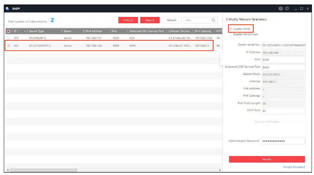Open the settings gear icon
The width and height of the screenshot is (314, 175).
pyautogui.click(x=280, y=9)
